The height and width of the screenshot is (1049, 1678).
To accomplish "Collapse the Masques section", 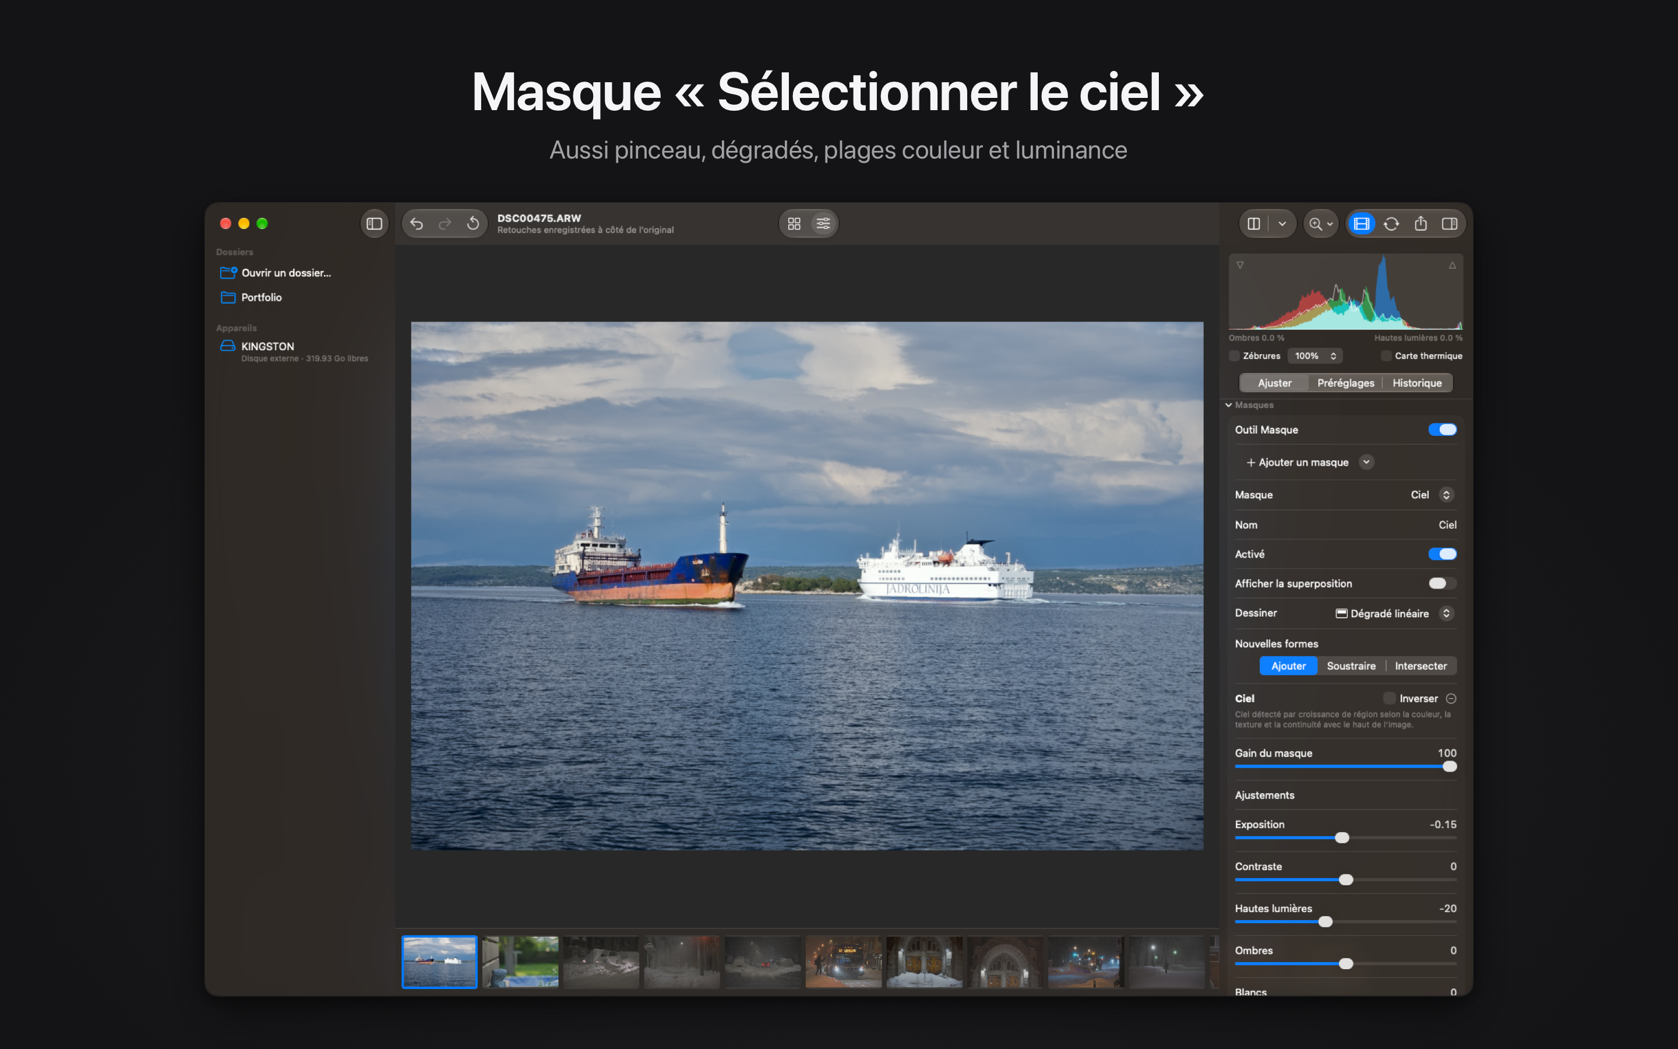I will 1229,405.
